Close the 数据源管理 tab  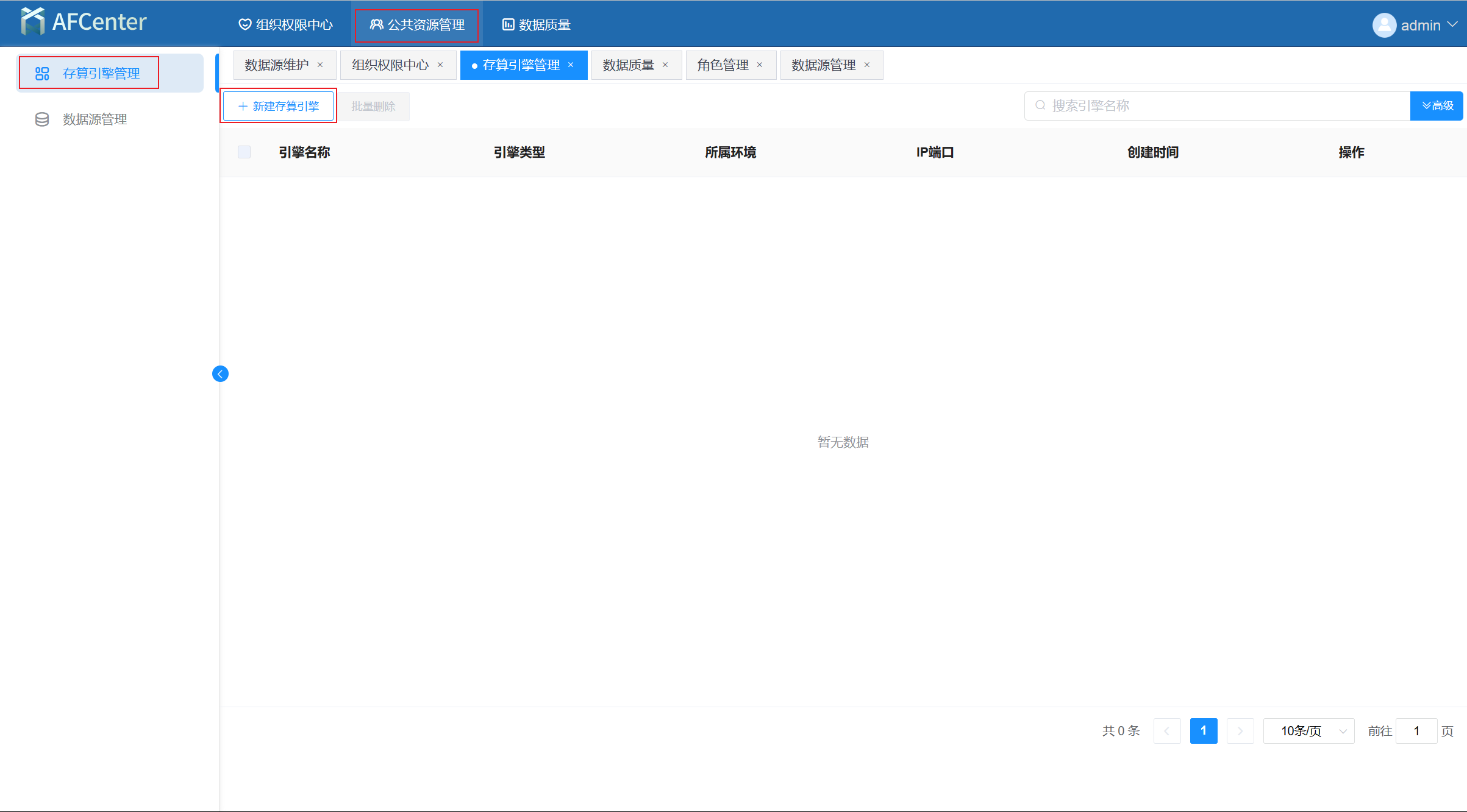click(x=867, y=65)
